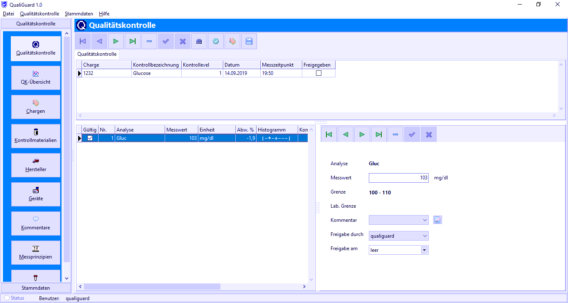
Task: Open the Hilfe menu
Action: point(104,14)
